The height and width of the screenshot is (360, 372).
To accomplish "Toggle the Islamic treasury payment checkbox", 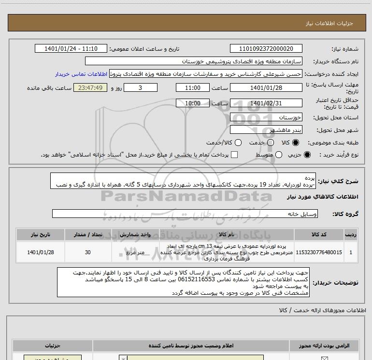I will click(x=234, y=155).
